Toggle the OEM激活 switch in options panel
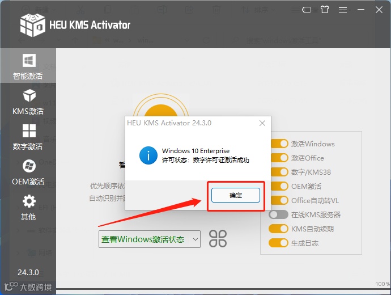The height and width of the screenshot is (295, 391). tap(279, 186)
